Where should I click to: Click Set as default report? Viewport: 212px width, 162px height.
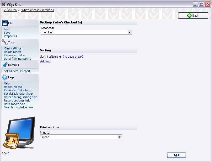[17, 71]
